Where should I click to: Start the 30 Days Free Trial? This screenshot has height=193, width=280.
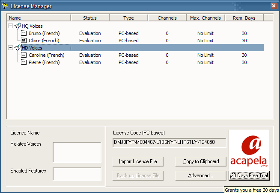click(x=249, y=175)
